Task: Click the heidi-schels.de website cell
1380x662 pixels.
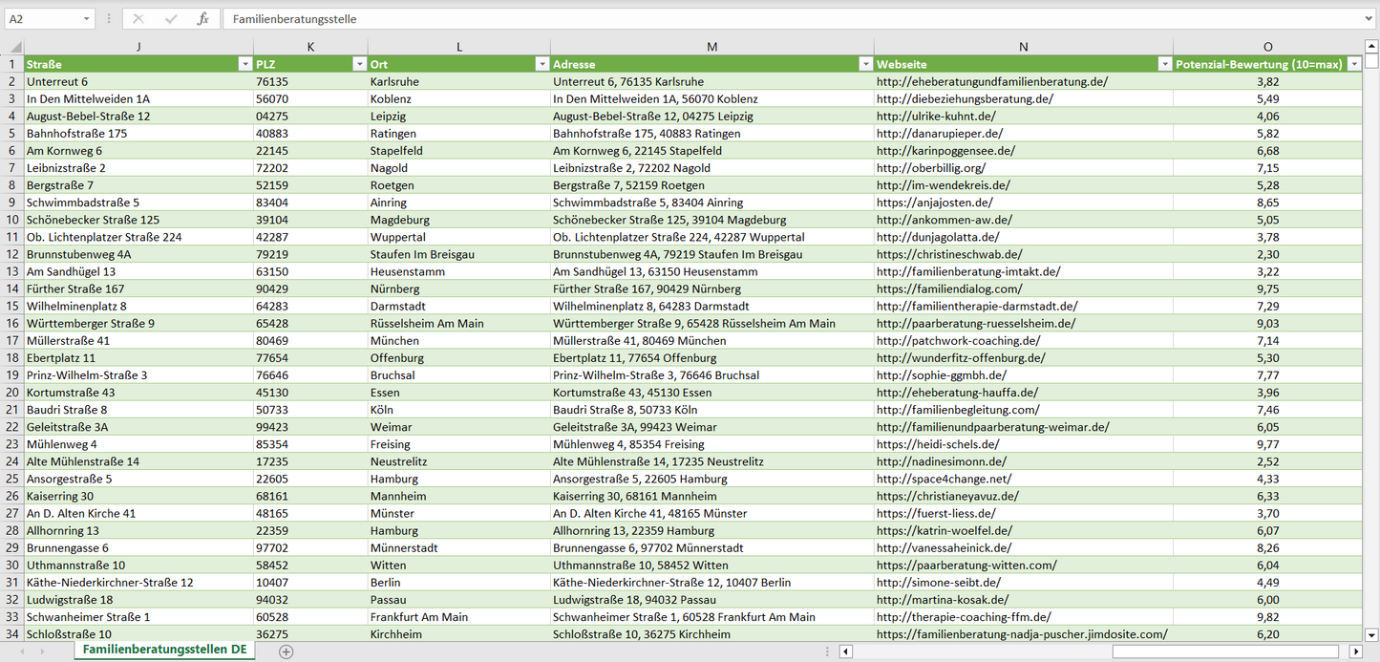Action: [938, 444]
